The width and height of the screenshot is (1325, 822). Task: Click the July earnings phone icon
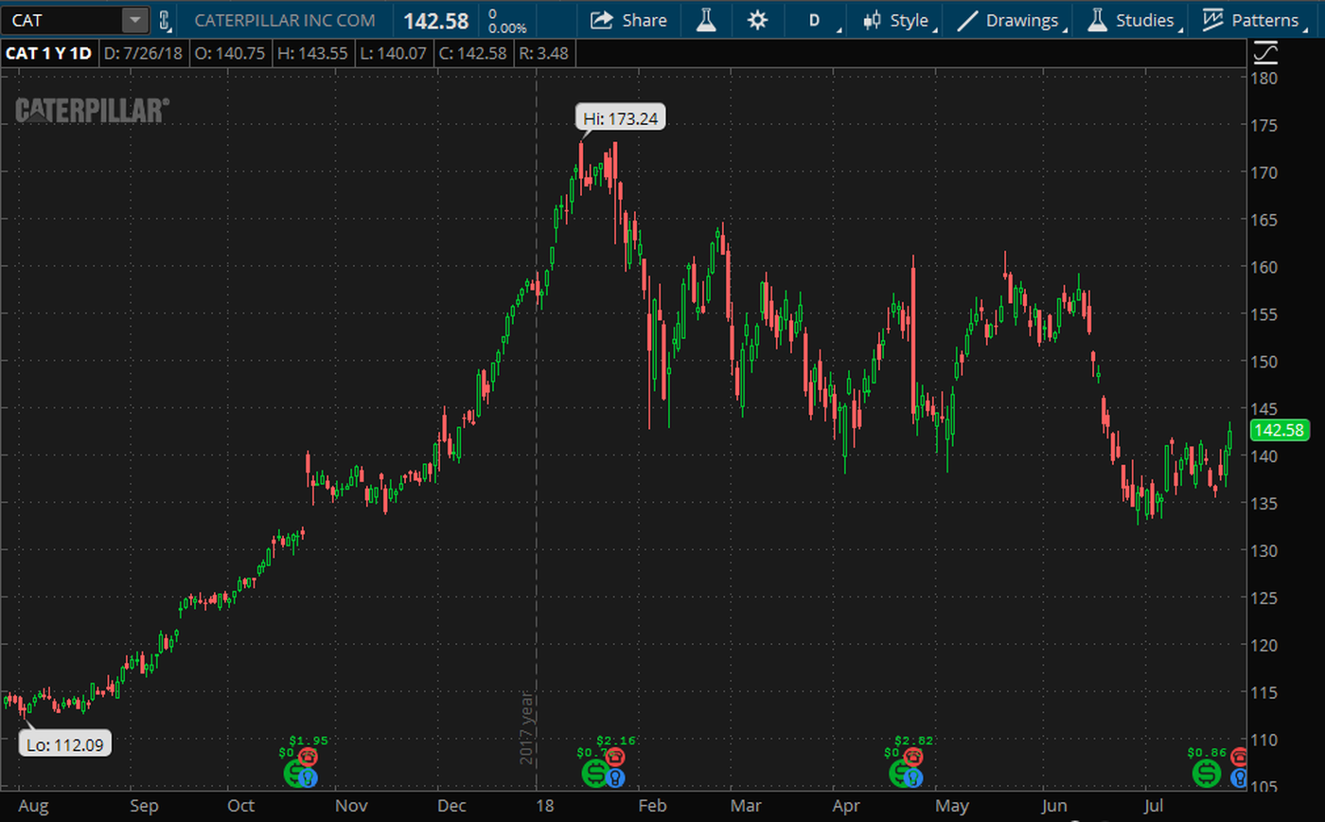click(1239, 757)
